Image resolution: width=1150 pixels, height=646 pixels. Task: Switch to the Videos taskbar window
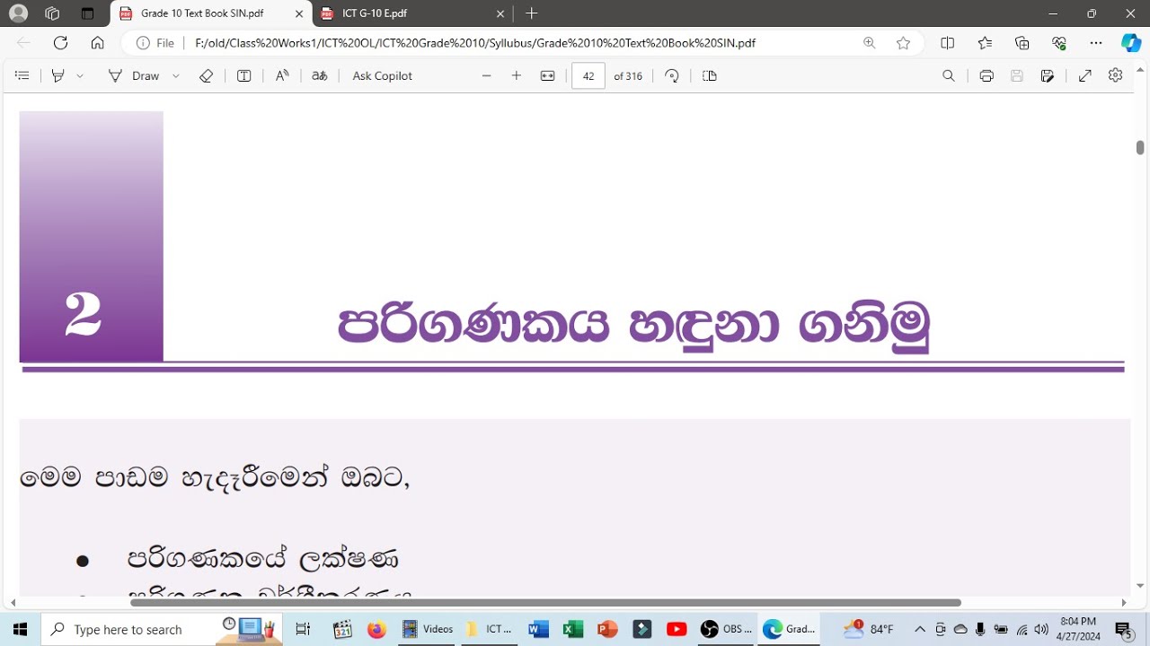point(429,630)
